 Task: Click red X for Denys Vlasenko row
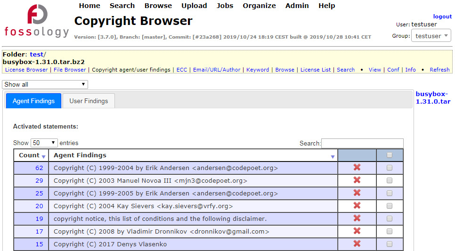point(357,244)
